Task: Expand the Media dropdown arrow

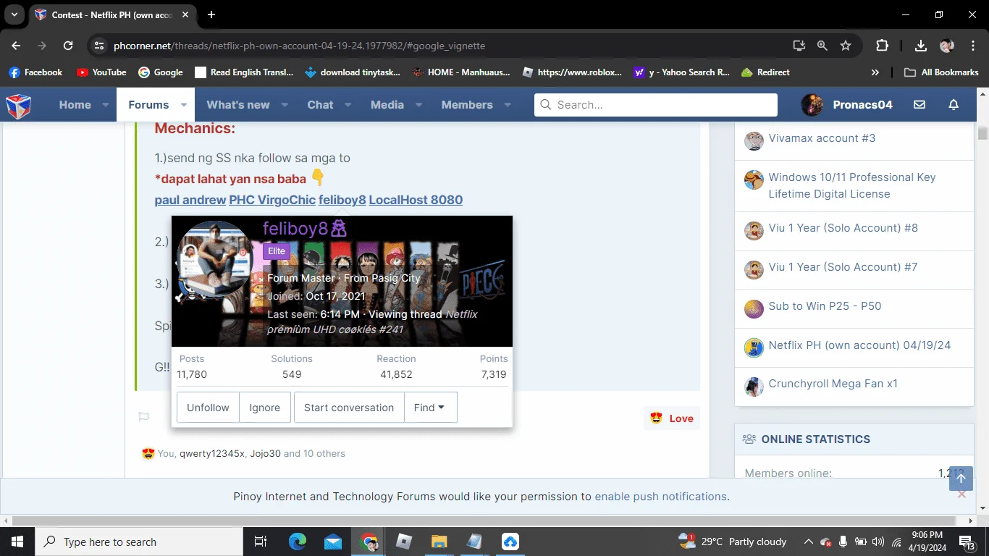Action: click(419, 105)
